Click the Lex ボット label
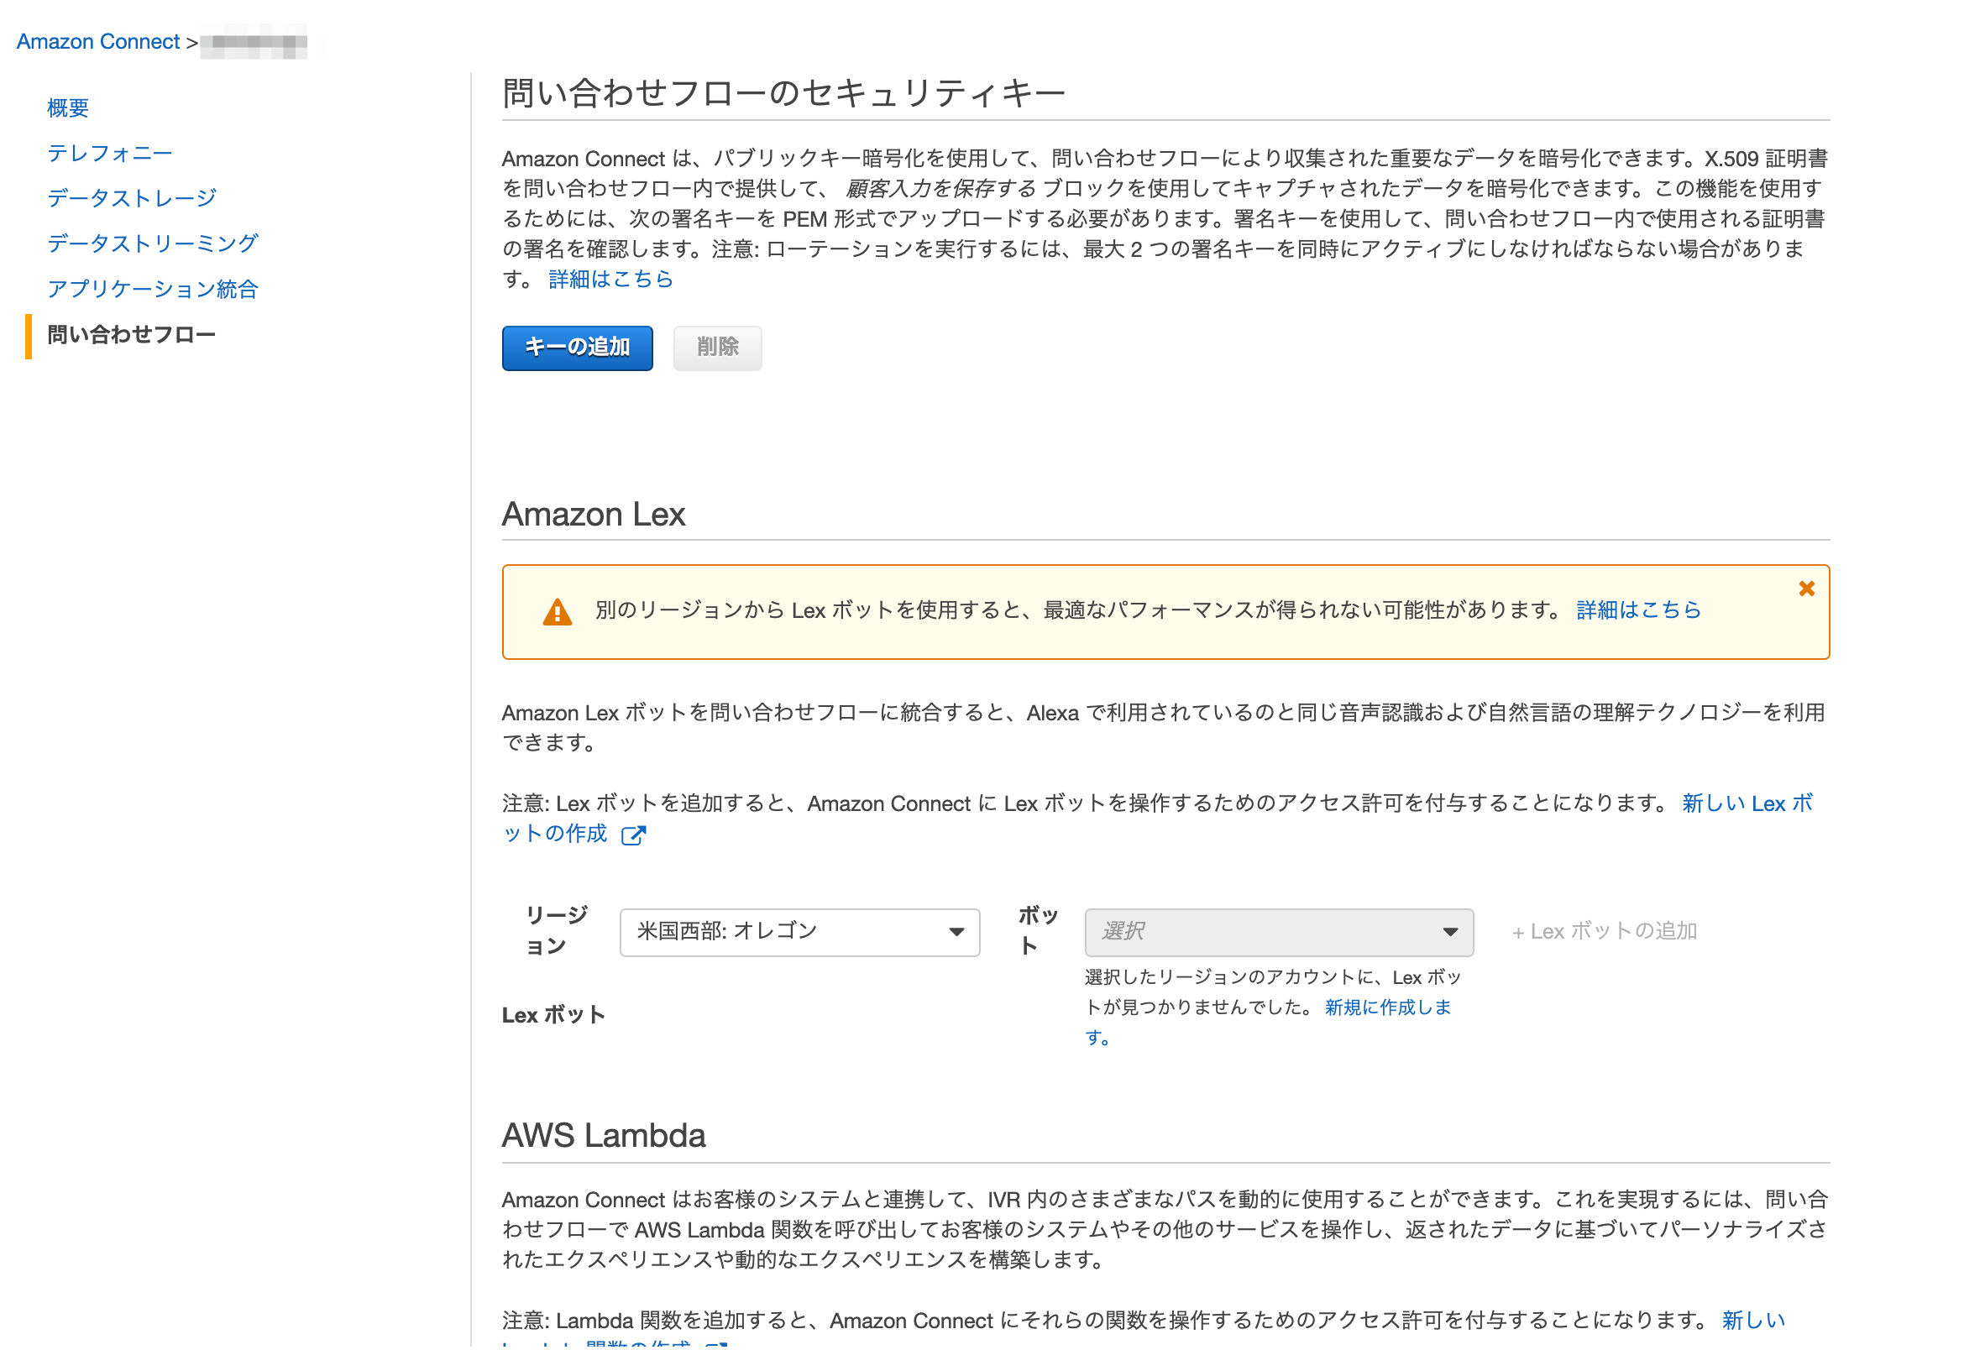Viewport: 1985px width, 1350px height. (553, 1014)
